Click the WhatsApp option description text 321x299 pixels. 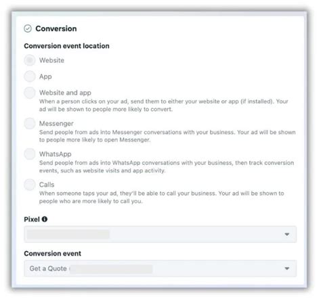tap(167, 166)
